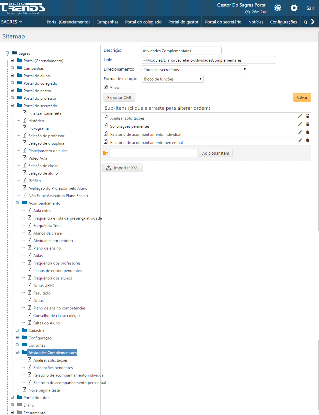This screenshot has width=319, height=415.
Task: Expand the Cadastro folder in tree
Action: click(18, 330)
